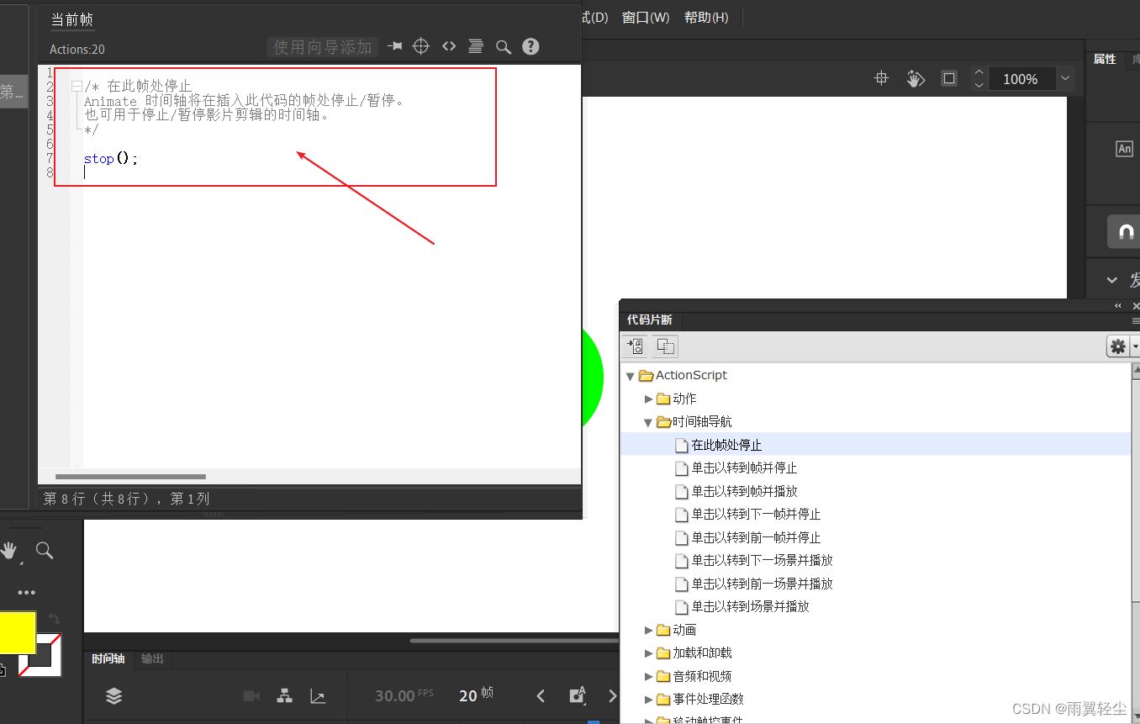The image size is (1140, 724).
Task: Copy snippet to clipboard icon
Action: 666,346
